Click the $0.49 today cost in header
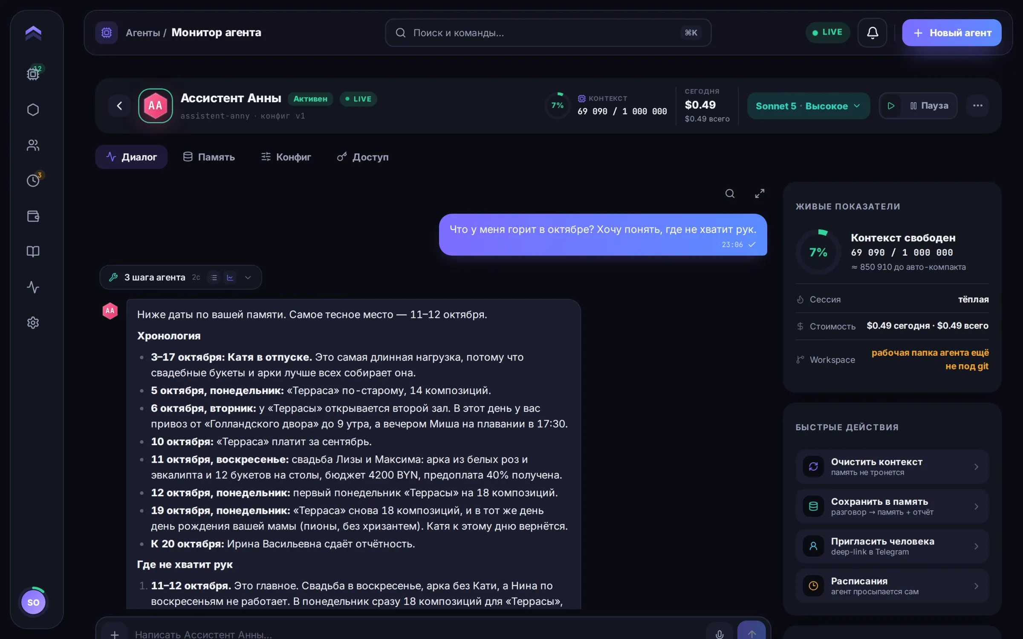The image size is (1023, 639). (700, 105)
